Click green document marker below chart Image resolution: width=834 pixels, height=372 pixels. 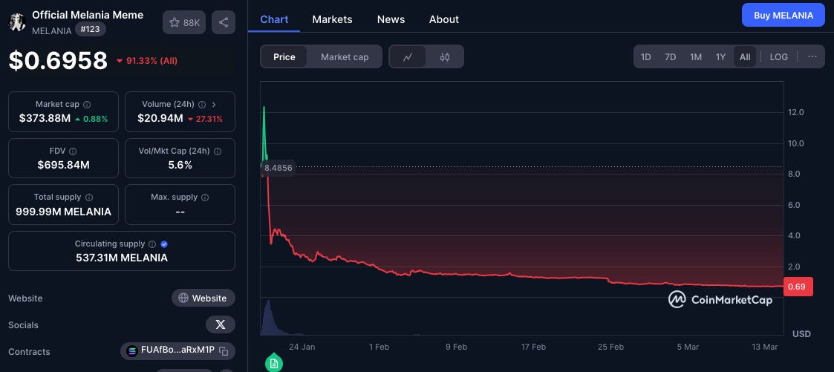click(274, 364)
